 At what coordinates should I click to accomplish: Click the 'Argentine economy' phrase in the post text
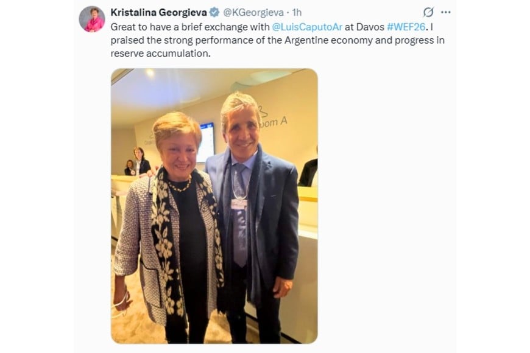(338, 40)
